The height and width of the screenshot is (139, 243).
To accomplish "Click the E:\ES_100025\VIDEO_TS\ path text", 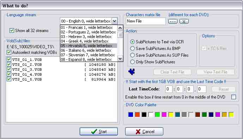I will pos(30,46).
